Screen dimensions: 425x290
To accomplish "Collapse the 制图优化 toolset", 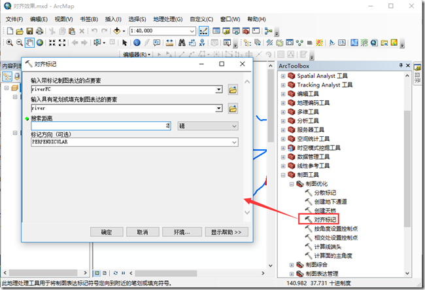I will pos(292,184).
